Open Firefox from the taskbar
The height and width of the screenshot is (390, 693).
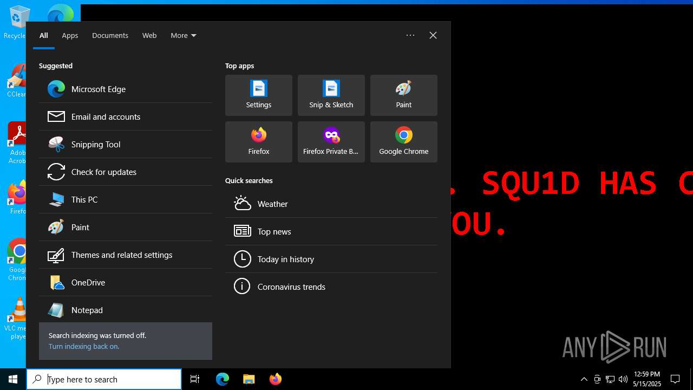(x=275, y=379)
